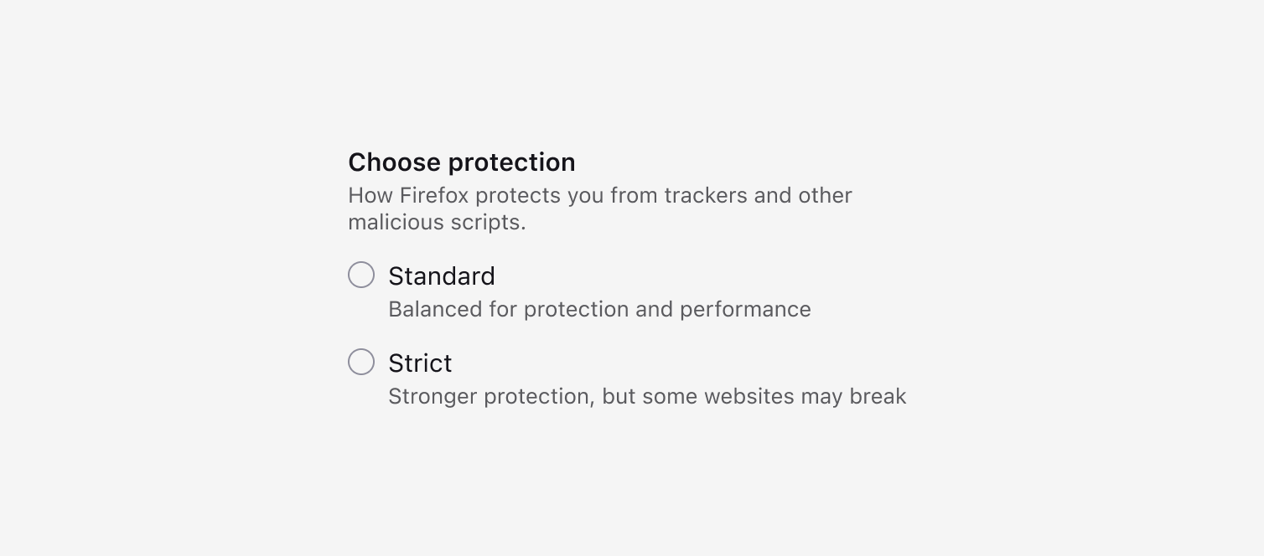Click the word "websites" under Strict
The width and height of the screenshot is (1264, 556).
pyautogui.click(x=749, y=396)
